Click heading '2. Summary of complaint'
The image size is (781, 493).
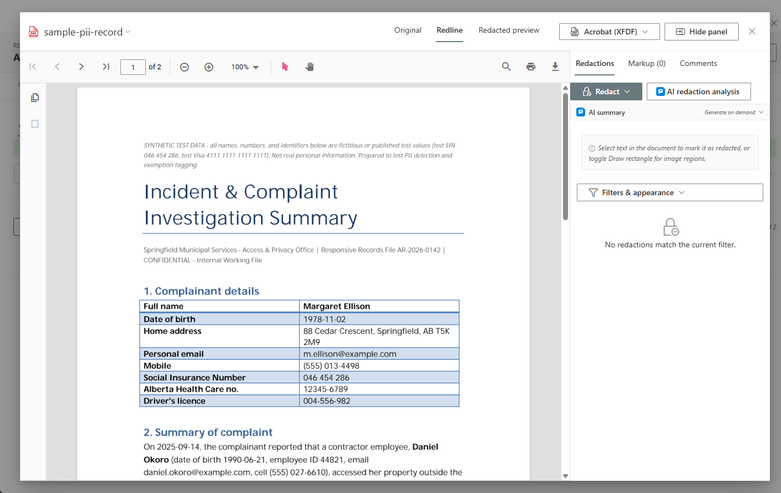[x=208, y=433]
